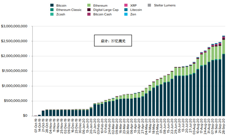Click the Bitcoin Cash legend swatch
Image resolution: width=230 pixels, height=140 pixels.
click(x=89, y=14)
